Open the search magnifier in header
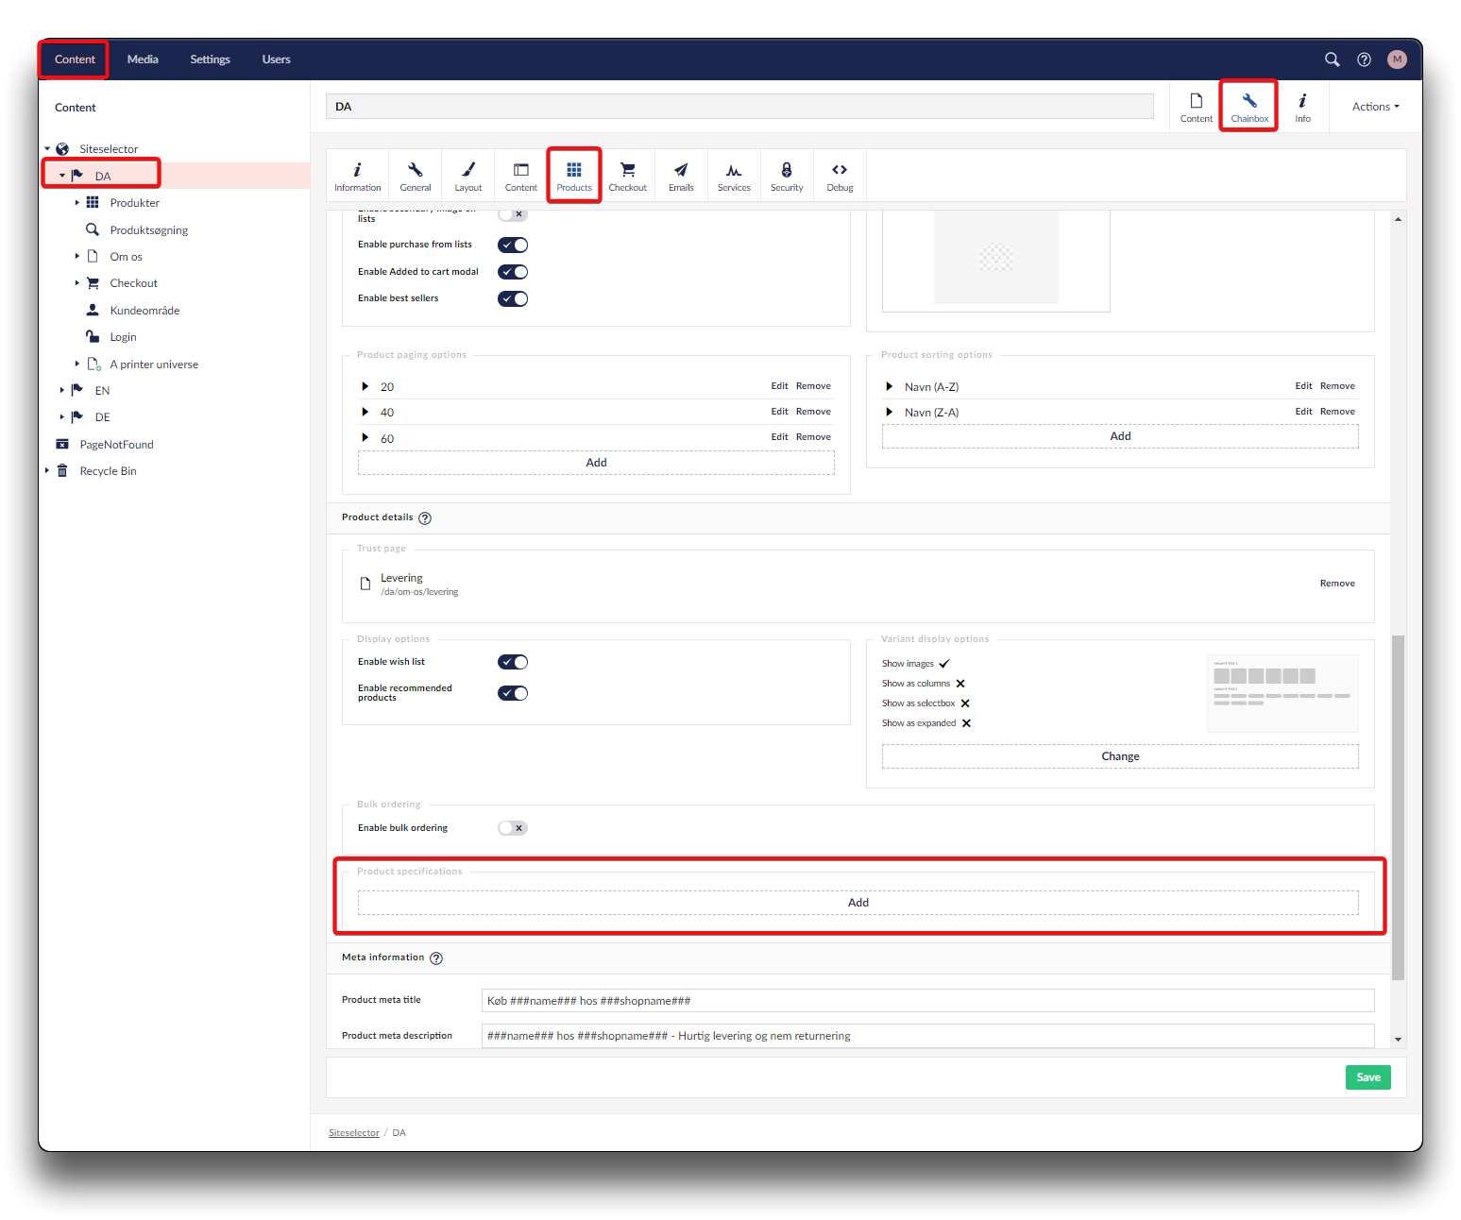 (x=1332, y=59)
